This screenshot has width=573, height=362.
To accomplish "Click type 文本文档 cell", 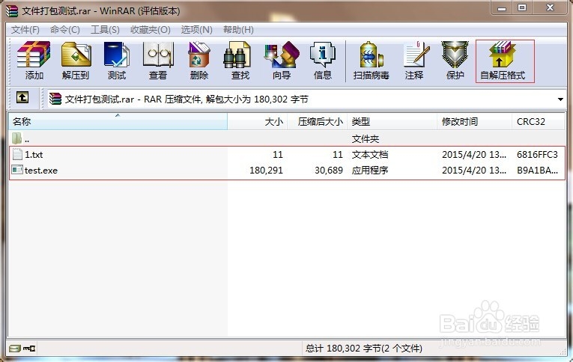I will pyautogui.click(x=370, y=155).
